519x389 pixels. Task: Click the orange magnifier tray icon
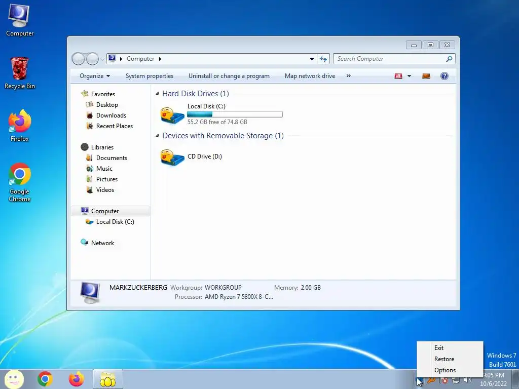point(431,380)
